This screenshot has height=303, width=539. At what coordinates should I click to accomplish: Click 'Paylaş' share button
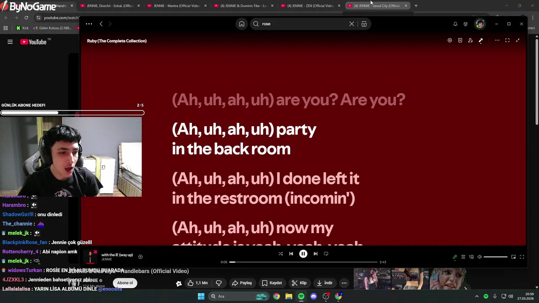tap(242, 283)
